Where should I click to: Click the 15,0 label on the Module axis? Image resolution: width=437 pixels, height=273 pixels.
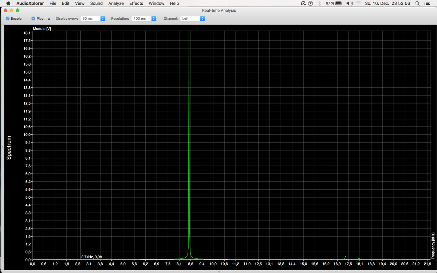tap(27, 72)
